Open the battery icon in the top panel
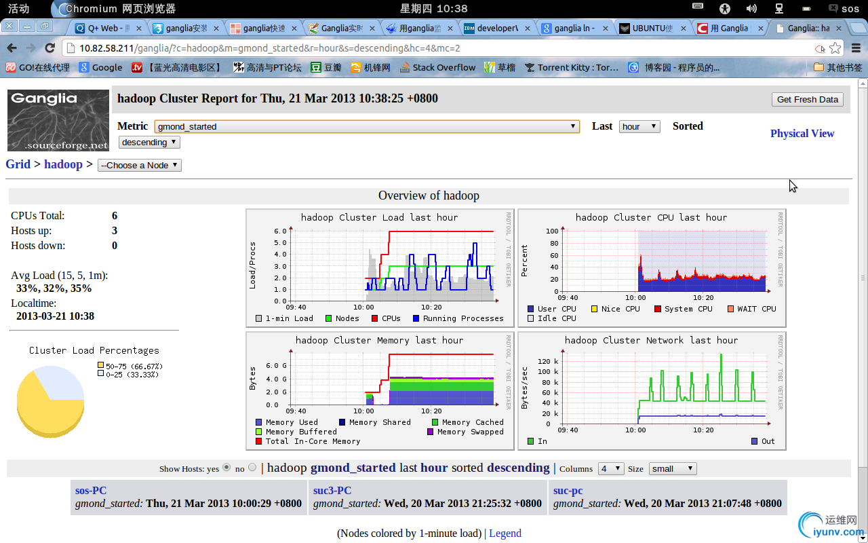868x543 pixels. point(806,8)
